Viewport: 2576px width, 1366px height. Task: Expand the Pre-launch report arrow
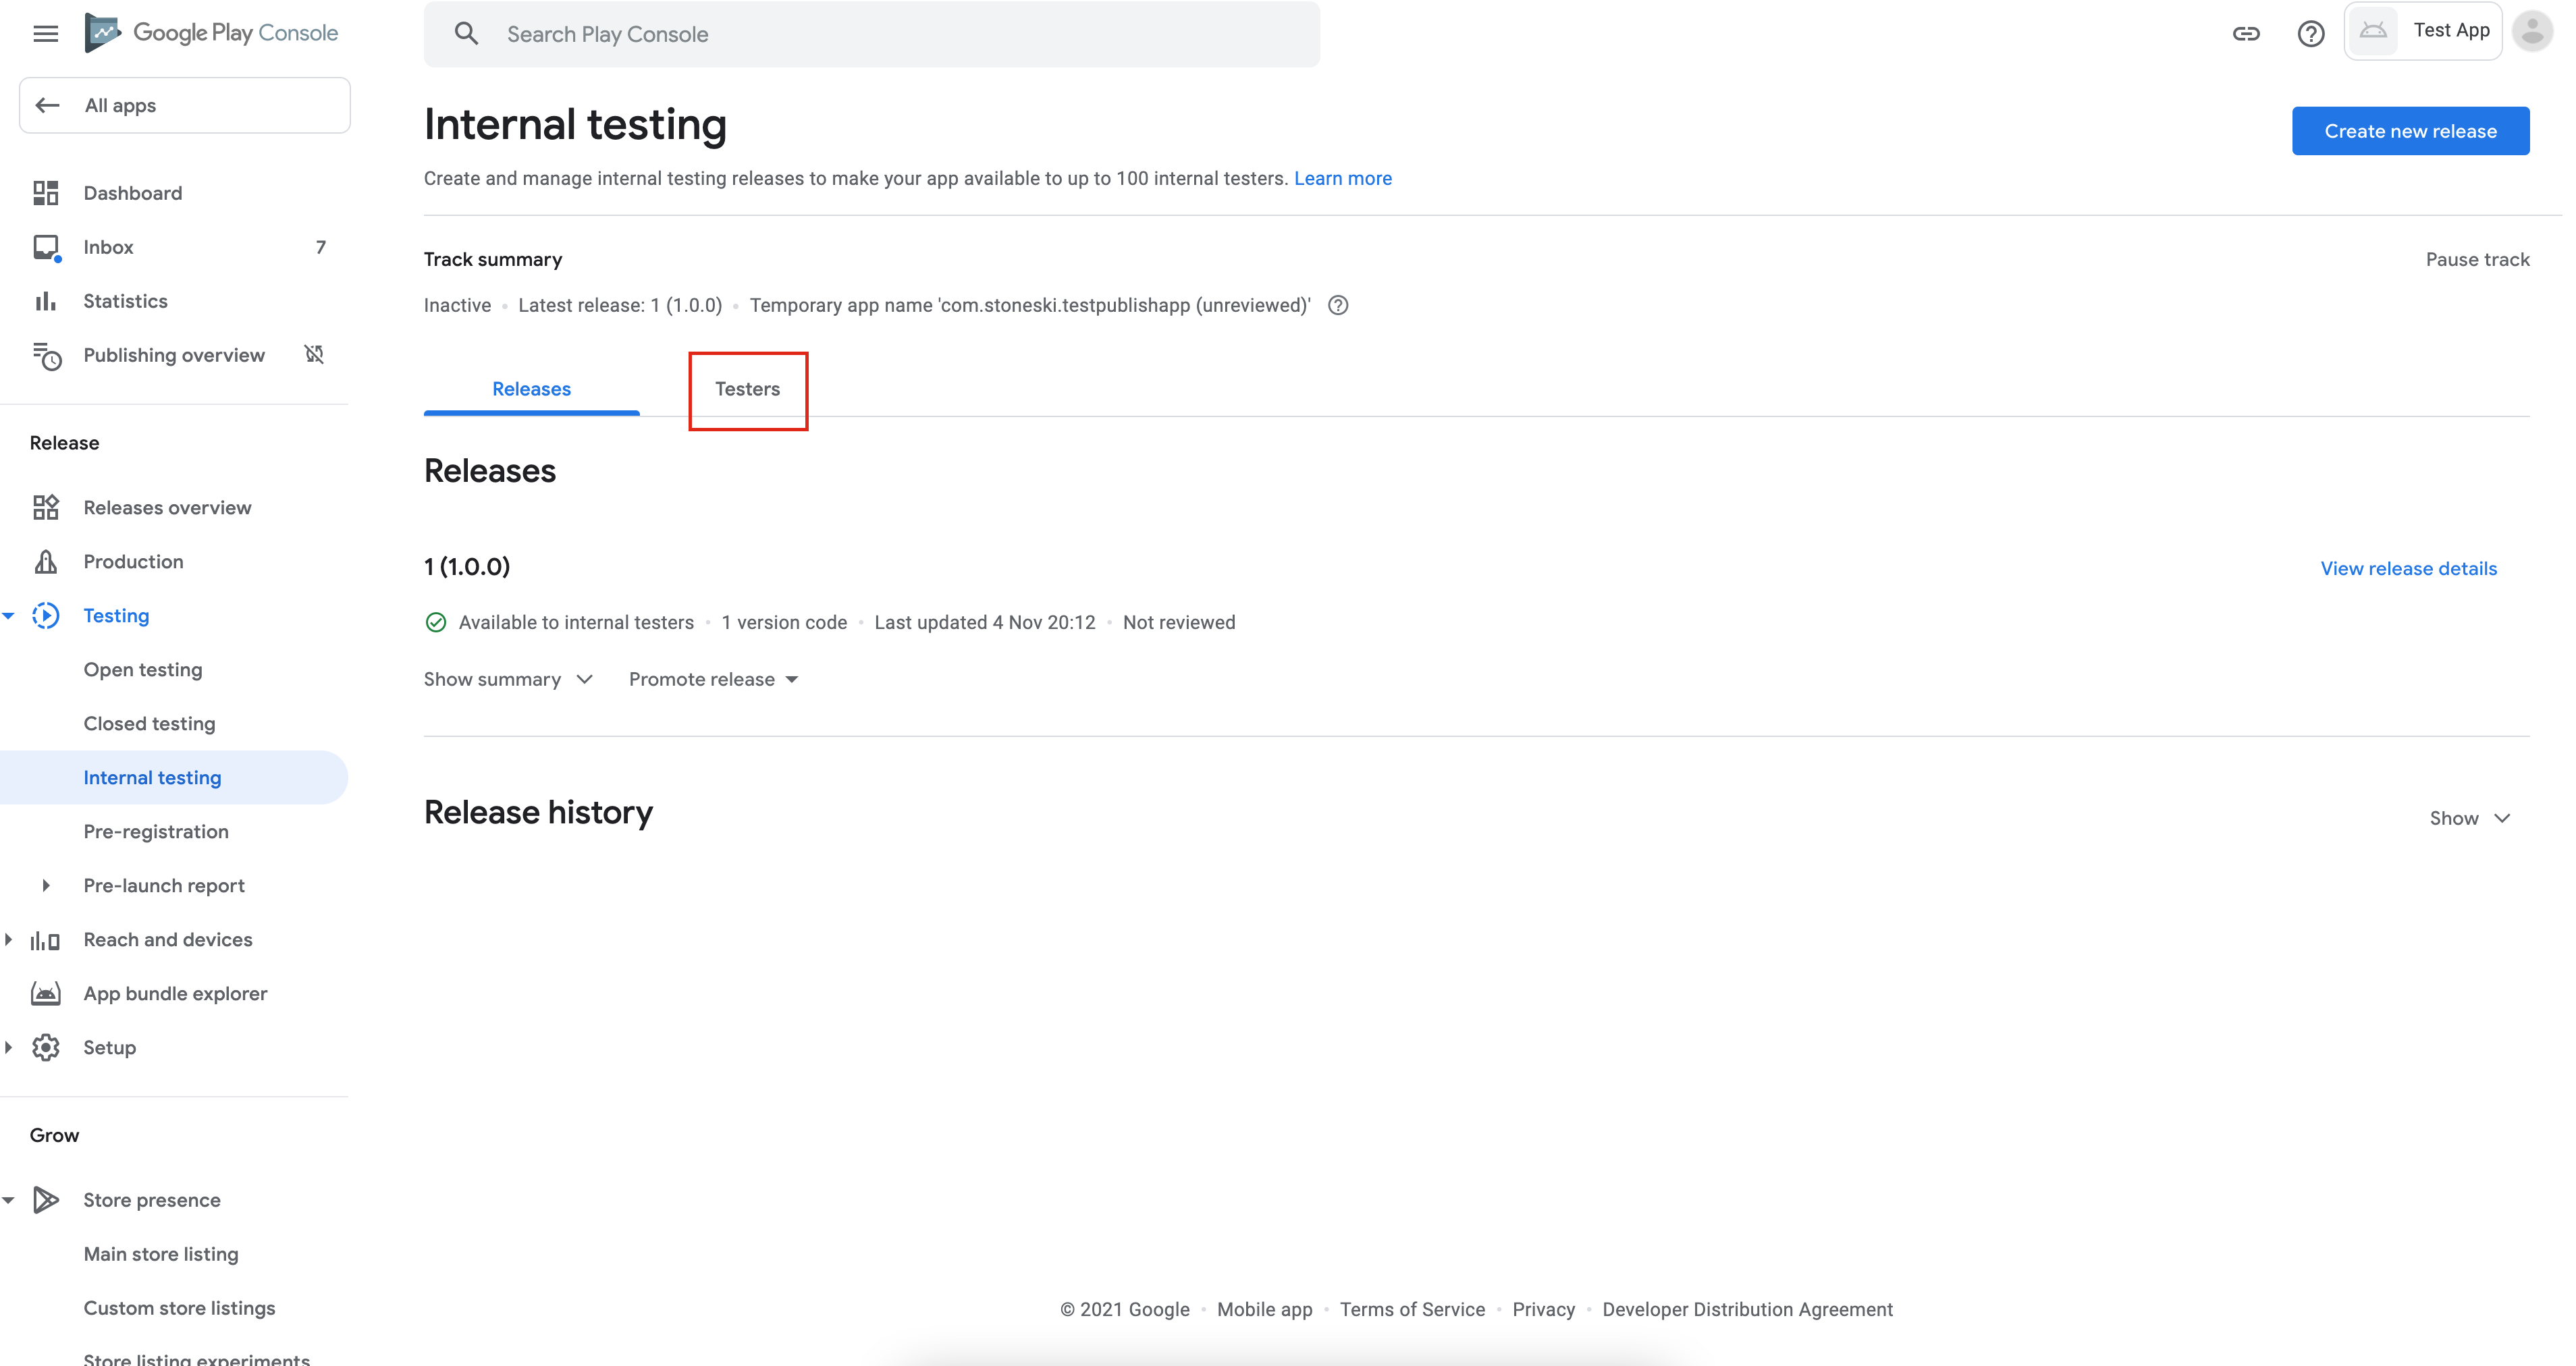pos(46,885)
